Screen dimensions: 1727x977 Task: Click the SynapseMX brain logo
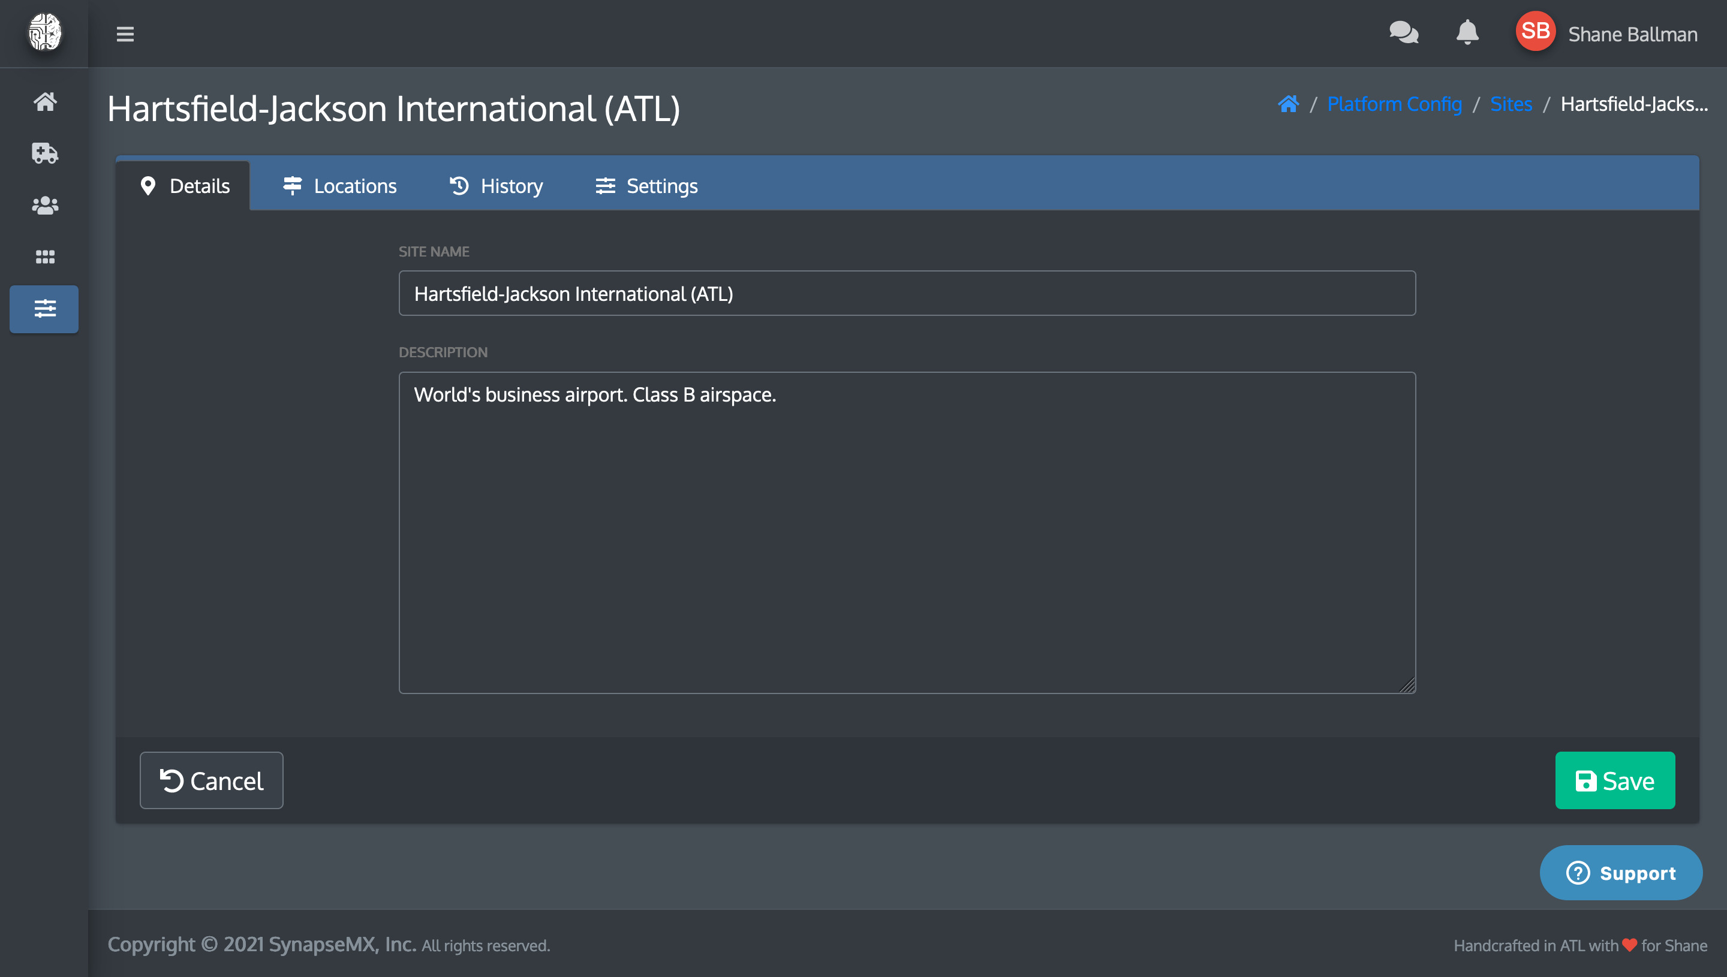(x=44, y=32)
